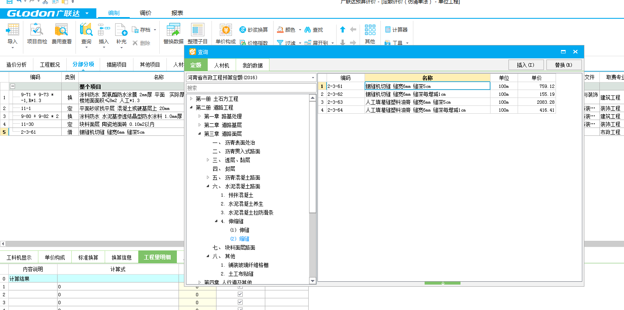Open the Glodon application menu dropdown
Image resolution: width=624 pixels, height=310 pixels.
click(x=87, y=13)
